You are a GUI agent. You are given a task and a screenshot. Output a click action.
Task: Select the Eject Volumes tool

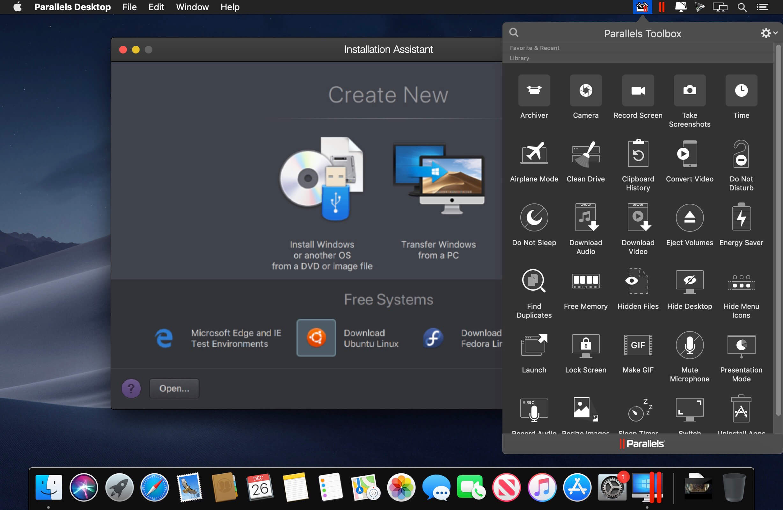point(689,217)
